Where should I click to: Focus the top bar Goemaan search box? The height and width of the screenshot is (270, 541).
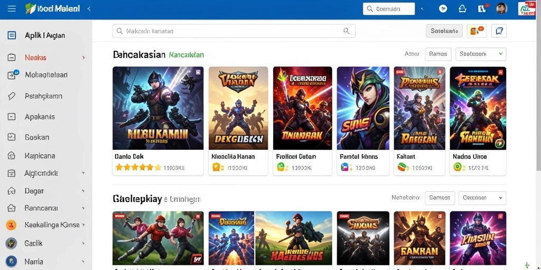click(x=389, y=9)
